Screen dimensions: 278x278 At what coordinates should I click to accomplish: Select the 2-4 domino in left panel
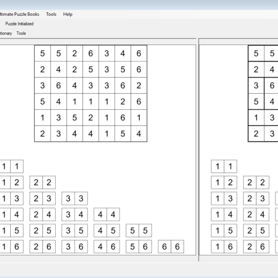(42, 215)
